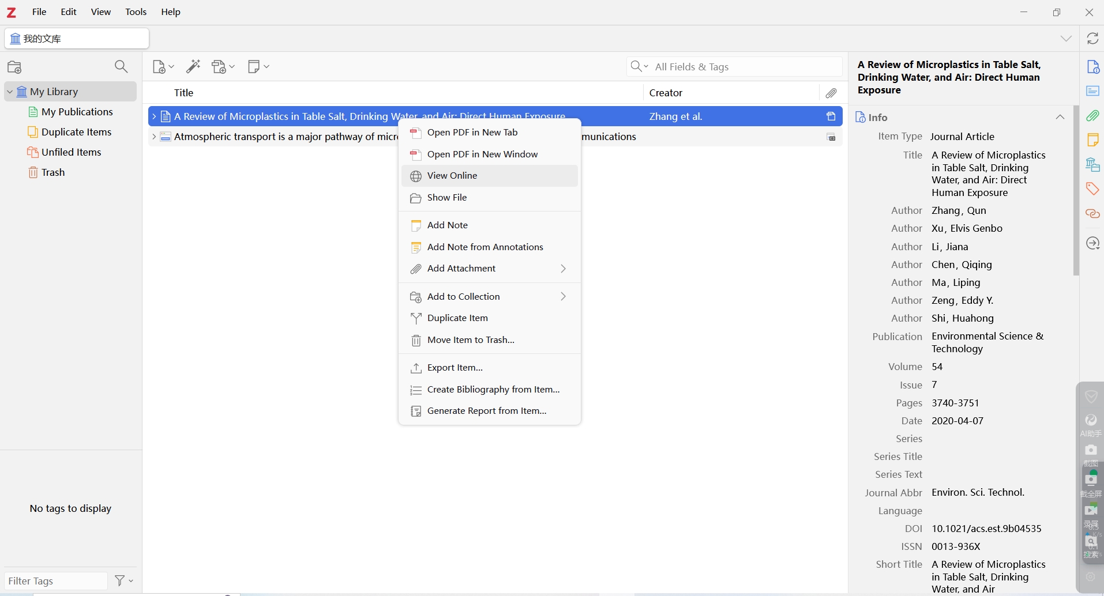Screen dimensions: 1104x596
Task: Click the Locate sidebar icon
Action: pos(1093,243)
